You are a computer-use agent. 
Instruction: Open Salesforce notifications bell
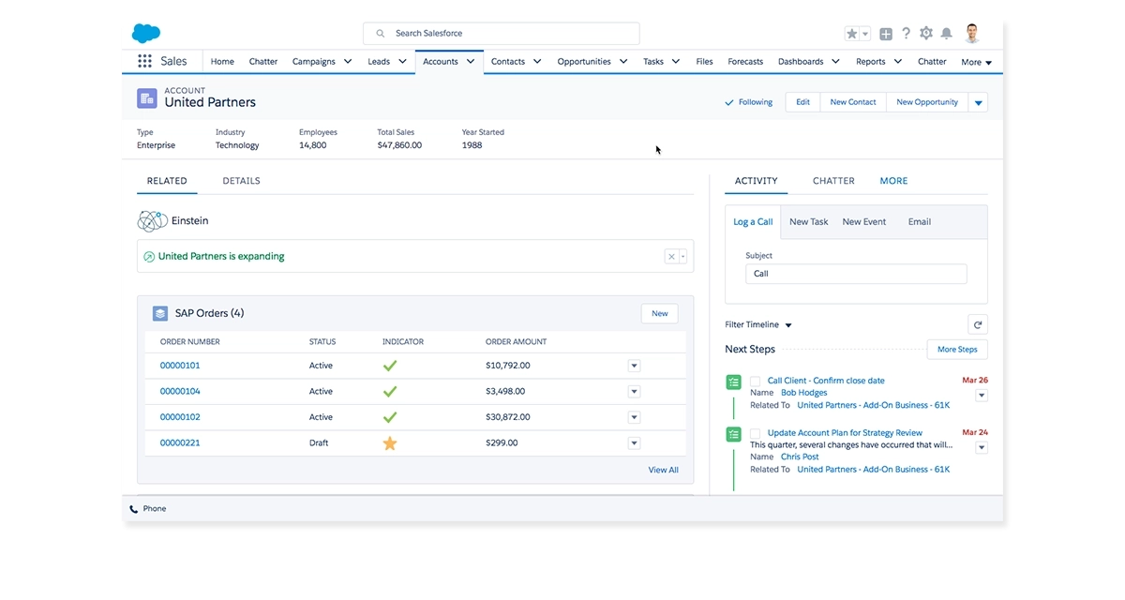pos(947,32)
